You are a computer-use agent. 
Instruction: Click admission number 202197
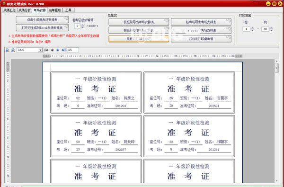click(x=121, y=150)
